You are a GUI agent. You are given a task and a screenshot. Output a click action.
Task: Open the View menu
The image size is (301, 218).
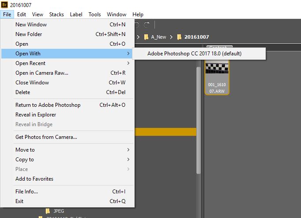[38, 15]
